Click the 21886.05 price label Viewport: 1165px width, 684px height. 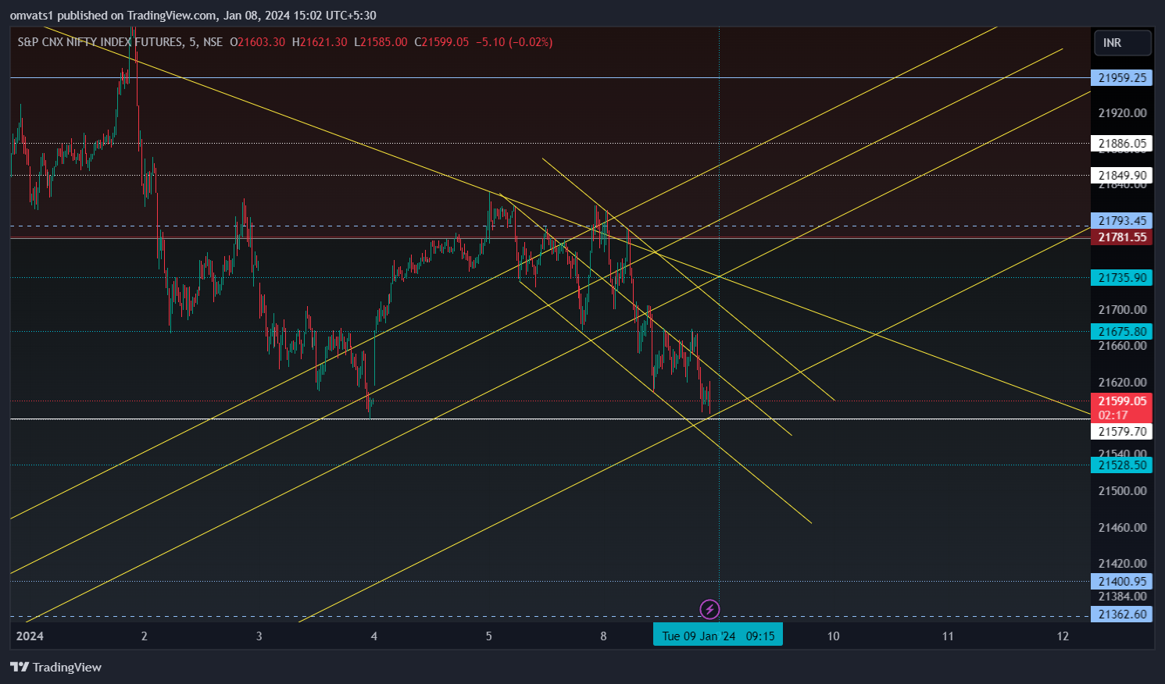coord(1121,144)
